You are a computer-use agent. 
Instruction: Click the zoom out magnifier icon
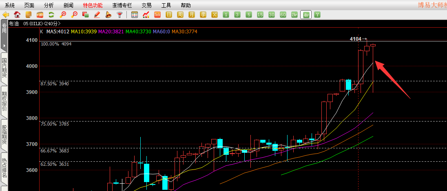point(74,15)
